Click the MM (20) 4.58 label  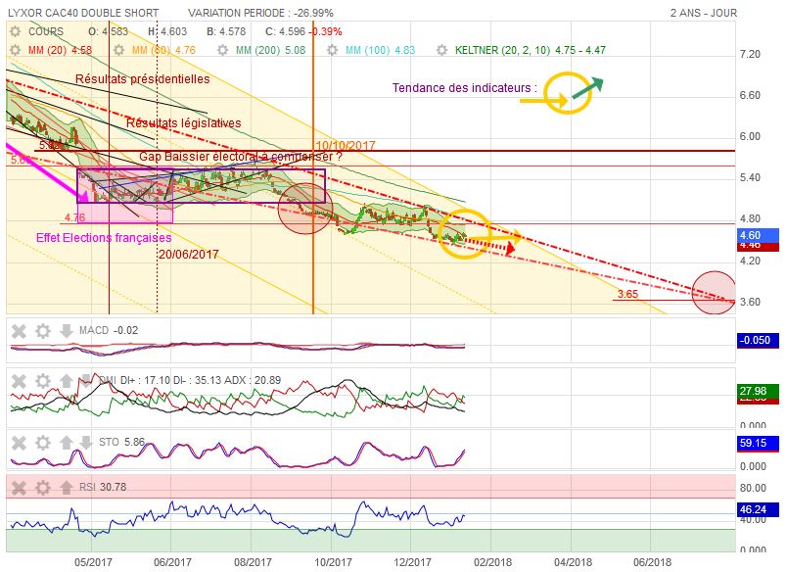(61, 50)
